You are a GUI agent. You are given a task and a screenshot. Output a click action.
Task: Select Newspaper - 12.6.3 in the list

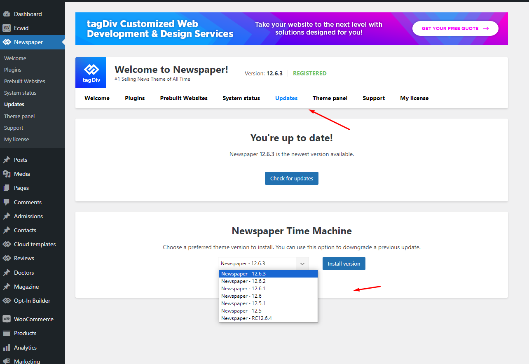pyautogui.click(x=268, y=274)
